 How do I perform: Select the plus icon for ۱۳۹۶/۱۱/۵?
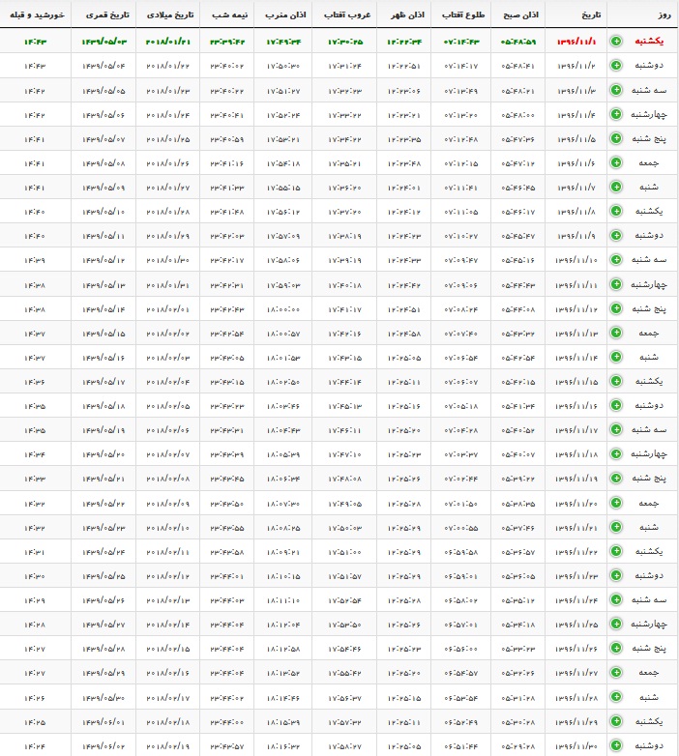616,138
